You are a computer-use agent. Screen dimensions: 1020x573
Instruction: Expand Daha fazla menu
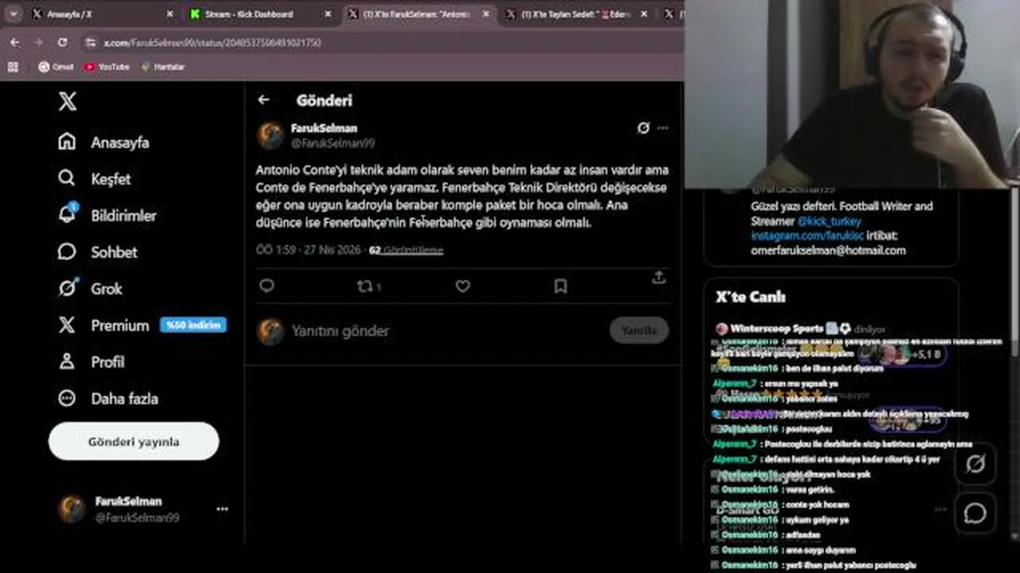click(x=108, y=399)
